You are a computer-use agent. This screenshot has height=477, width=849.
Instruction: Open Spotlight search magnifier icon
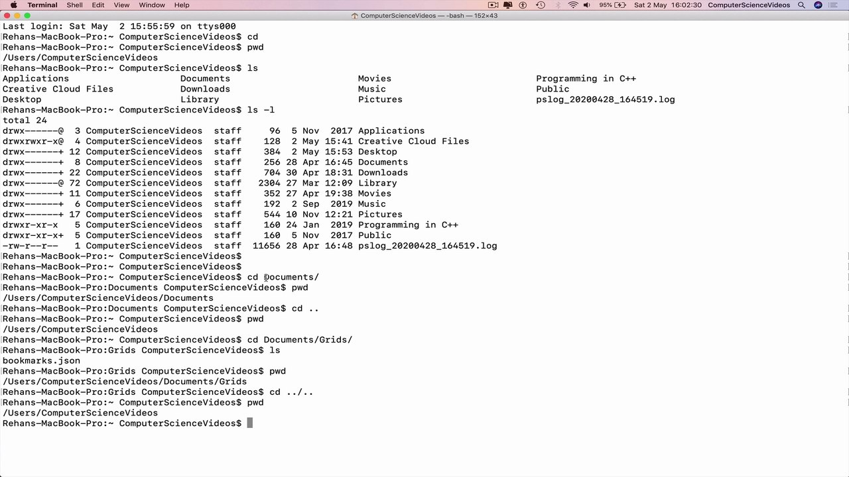point(801,5)
